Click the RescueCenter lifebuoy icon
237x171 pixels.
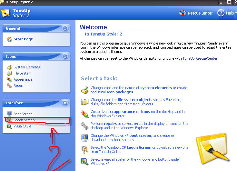click(x=183, y=13)
